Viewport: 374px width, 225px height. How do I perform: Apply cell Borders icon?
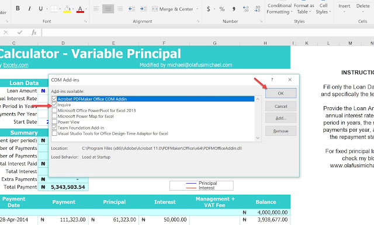pos(54,9)
